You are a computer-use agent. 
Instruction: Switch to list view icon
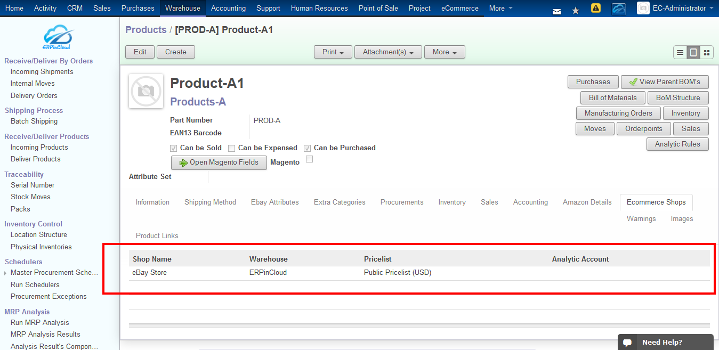(680, 52)
